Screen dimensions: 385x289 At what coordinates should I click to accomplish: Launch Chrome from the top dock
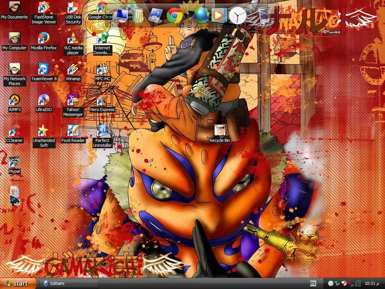[174, 16]
